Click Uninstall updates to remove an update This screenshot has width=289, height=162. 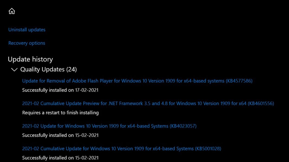tap(27, 30)
